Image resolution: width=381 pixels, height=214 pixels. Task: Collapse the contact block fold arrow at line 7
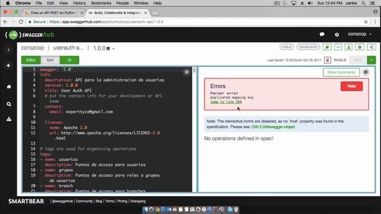[x=38, y=106]
